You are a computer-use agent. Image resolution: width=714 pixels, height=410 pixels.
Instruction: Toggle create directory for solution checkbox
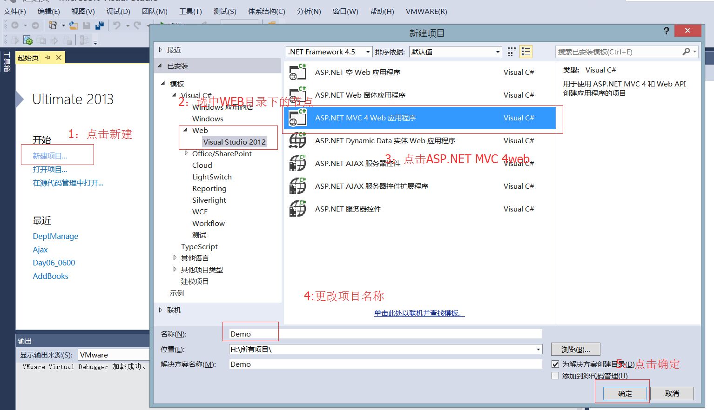point(555,364)
